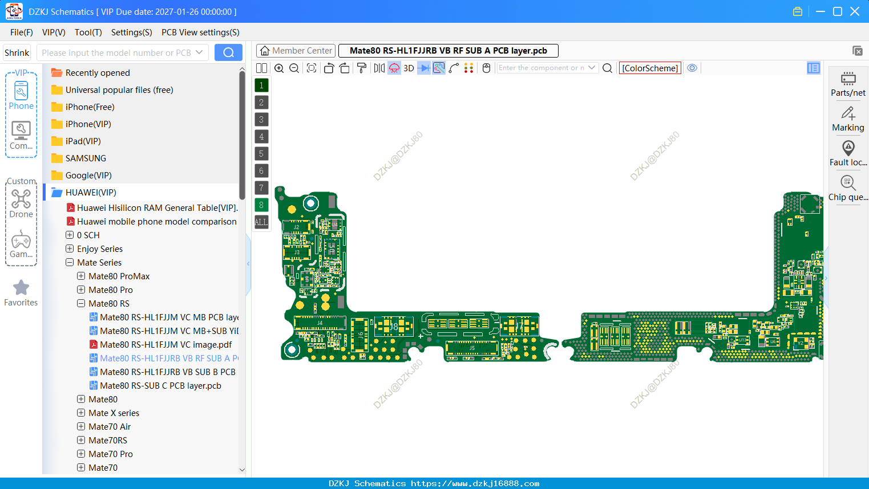The width and height of the screenshot is (869, 489).
Task: Search the component with magnifier icon
Action: [608, 68]
